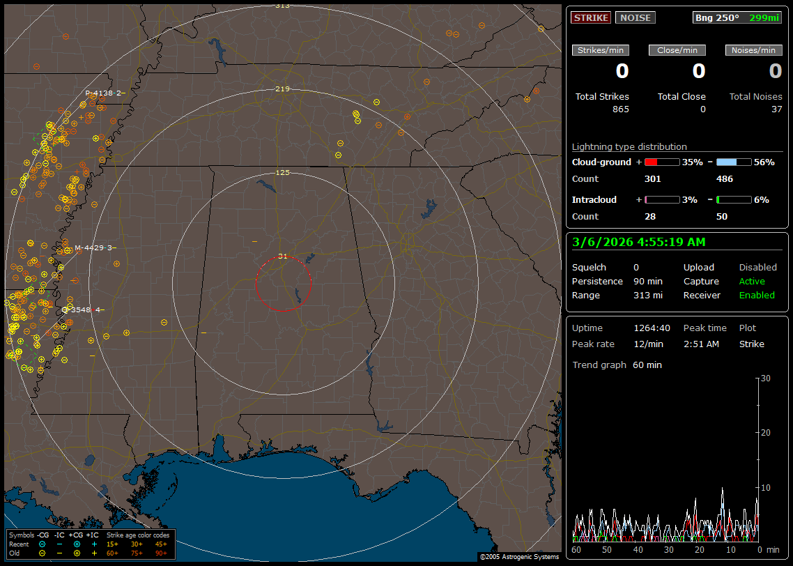
Task: Click the Noises/min header button
Action: click(753, 50)
